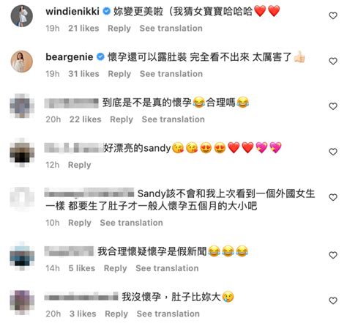Viewport: 347px width, 329px height.
Task: See translation of the 10h old comment
Action: (x=132, y=223)
